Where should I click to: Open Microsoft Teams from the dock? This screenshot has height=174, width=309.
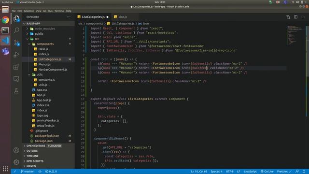pyautogui.click(x=5, y=51)
